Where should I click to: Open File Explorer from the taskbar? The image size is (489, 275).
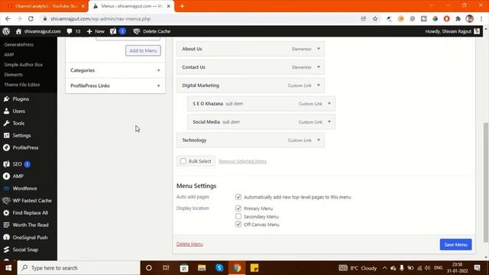coord(202,268)
